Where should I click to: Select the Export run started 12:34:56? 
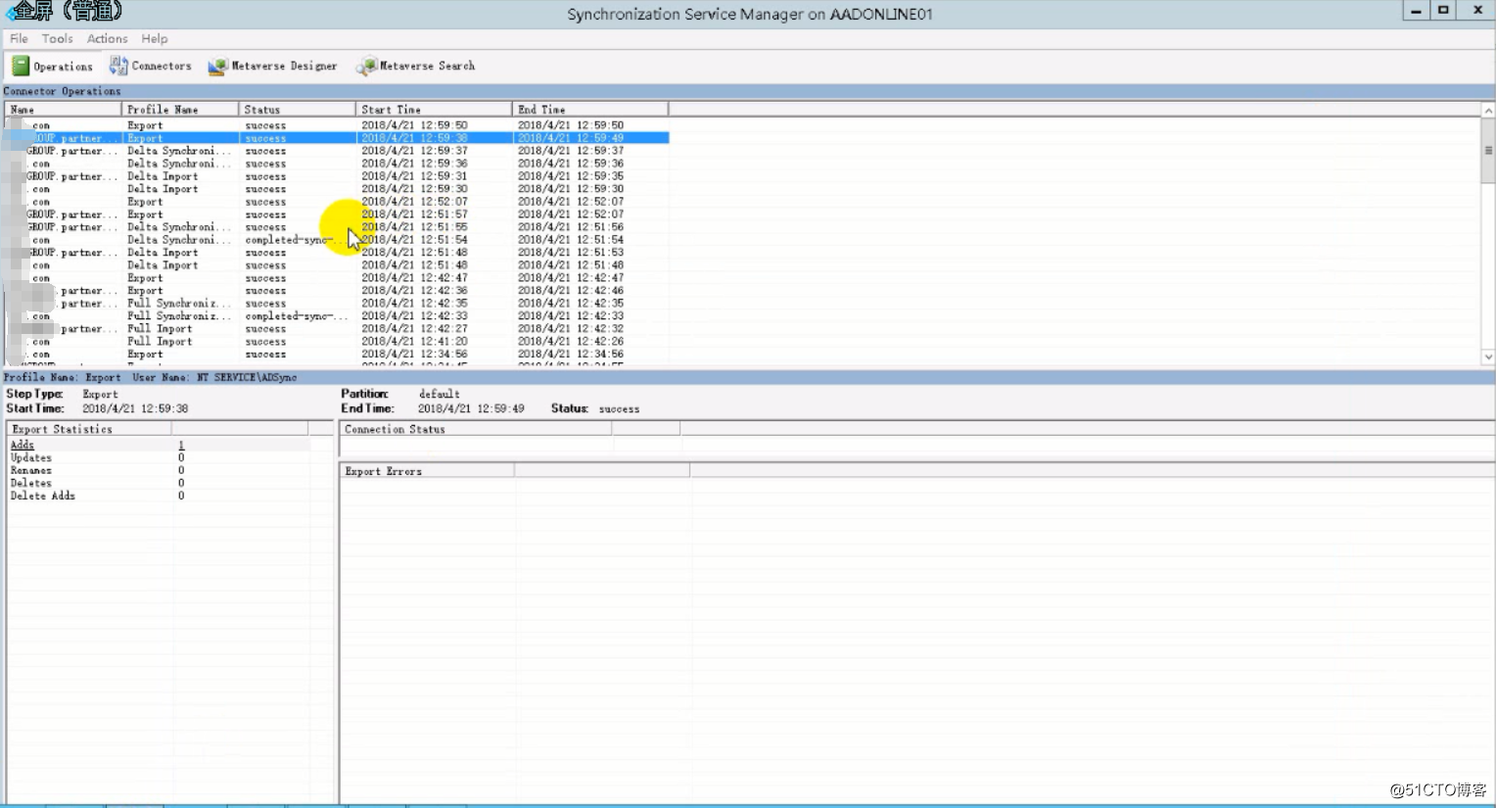(337, 355)
